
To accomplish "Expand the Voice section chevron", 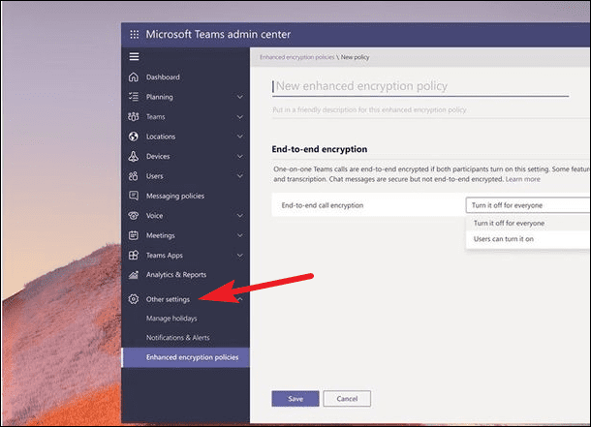I will click(x=239, y=216).
